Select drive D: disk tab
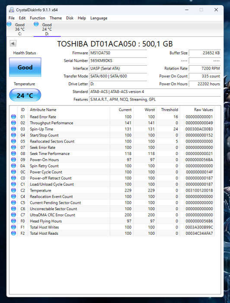This screenshot has height=303, width=230. [47, 29]
